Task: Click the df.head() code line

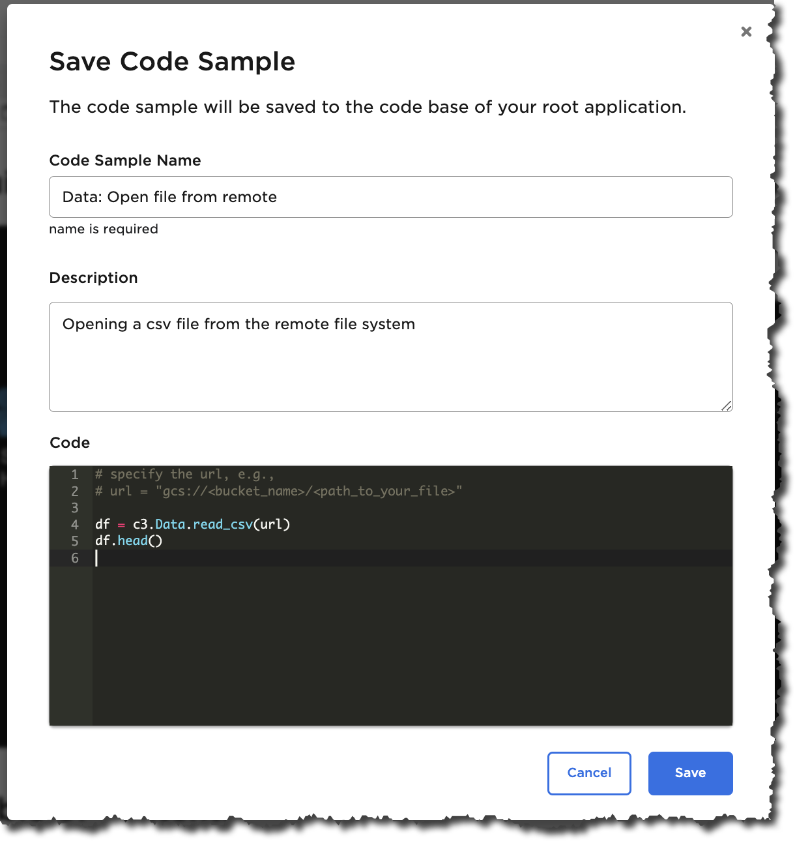Action: point(129,541)
